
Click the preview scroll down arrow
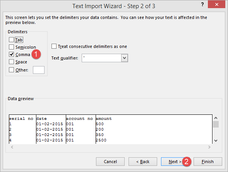pyautogui.click(x=216, y=141)
